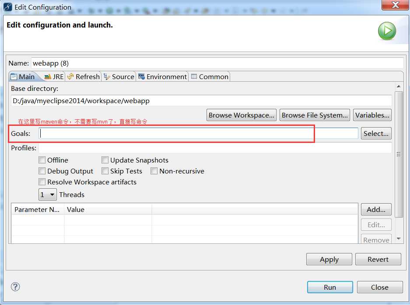Click the Browse Workspace... button

tap(242, 115)
